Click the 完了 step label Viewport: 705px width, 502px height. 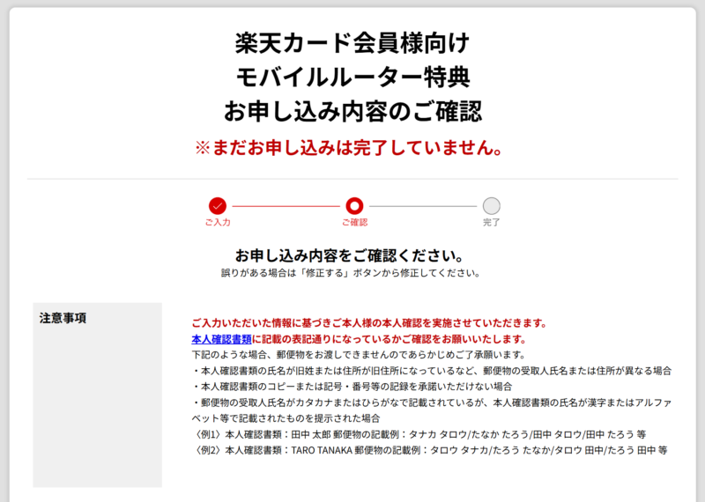click(492, 223)
